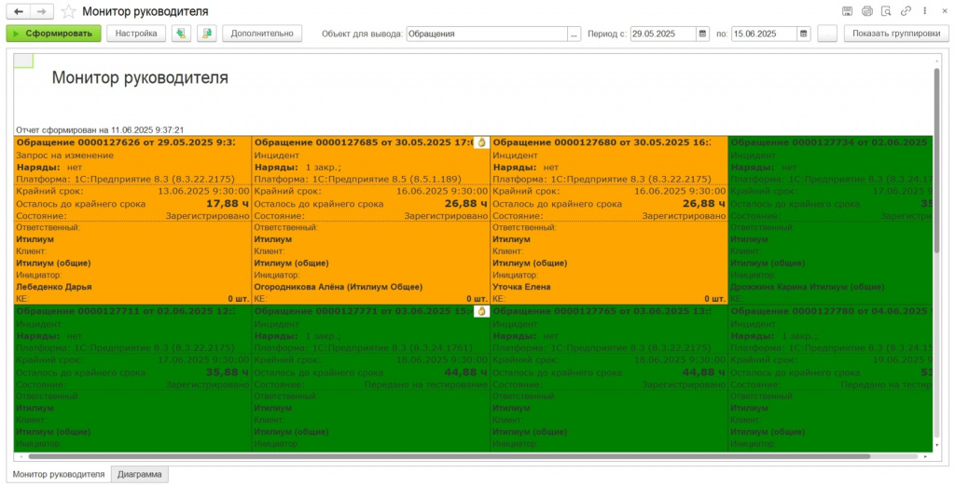
Task: Click the 17,88 ч remaining time value
Action: [x=228, y=204]
